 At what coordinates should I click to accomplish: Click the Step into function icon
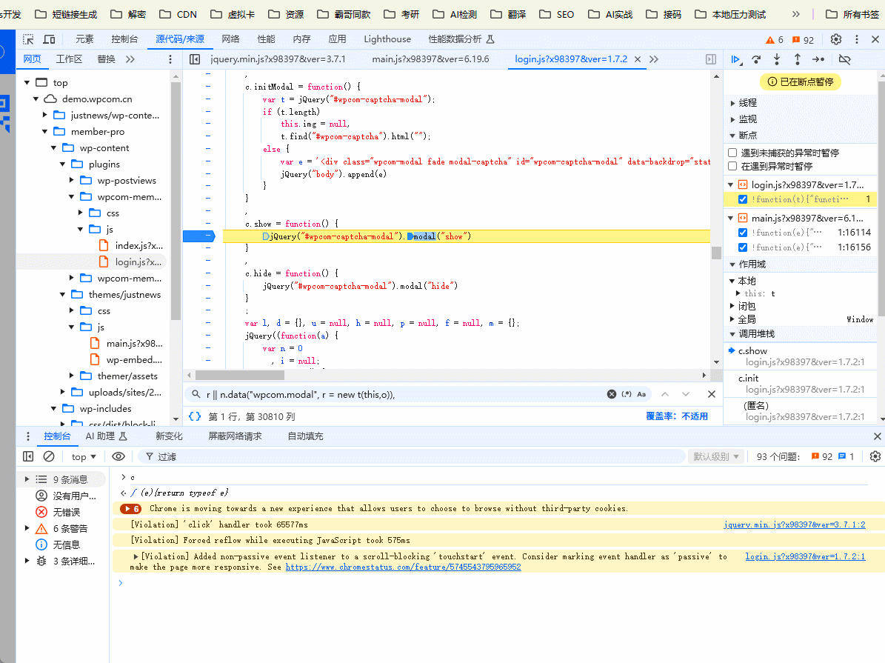[x=777, y=59]
